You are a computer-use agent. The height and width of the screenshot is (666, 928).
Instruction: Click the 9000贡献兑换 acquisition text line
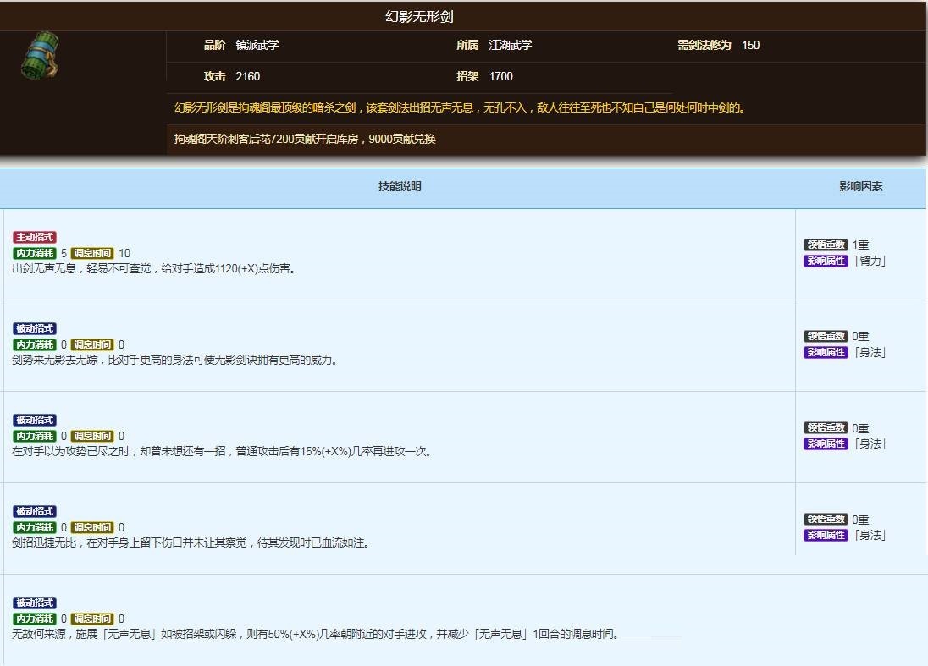[305, 139]
